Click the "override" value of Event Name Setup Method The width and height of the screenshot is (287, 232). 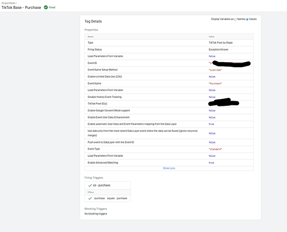[x=215, y=70]
